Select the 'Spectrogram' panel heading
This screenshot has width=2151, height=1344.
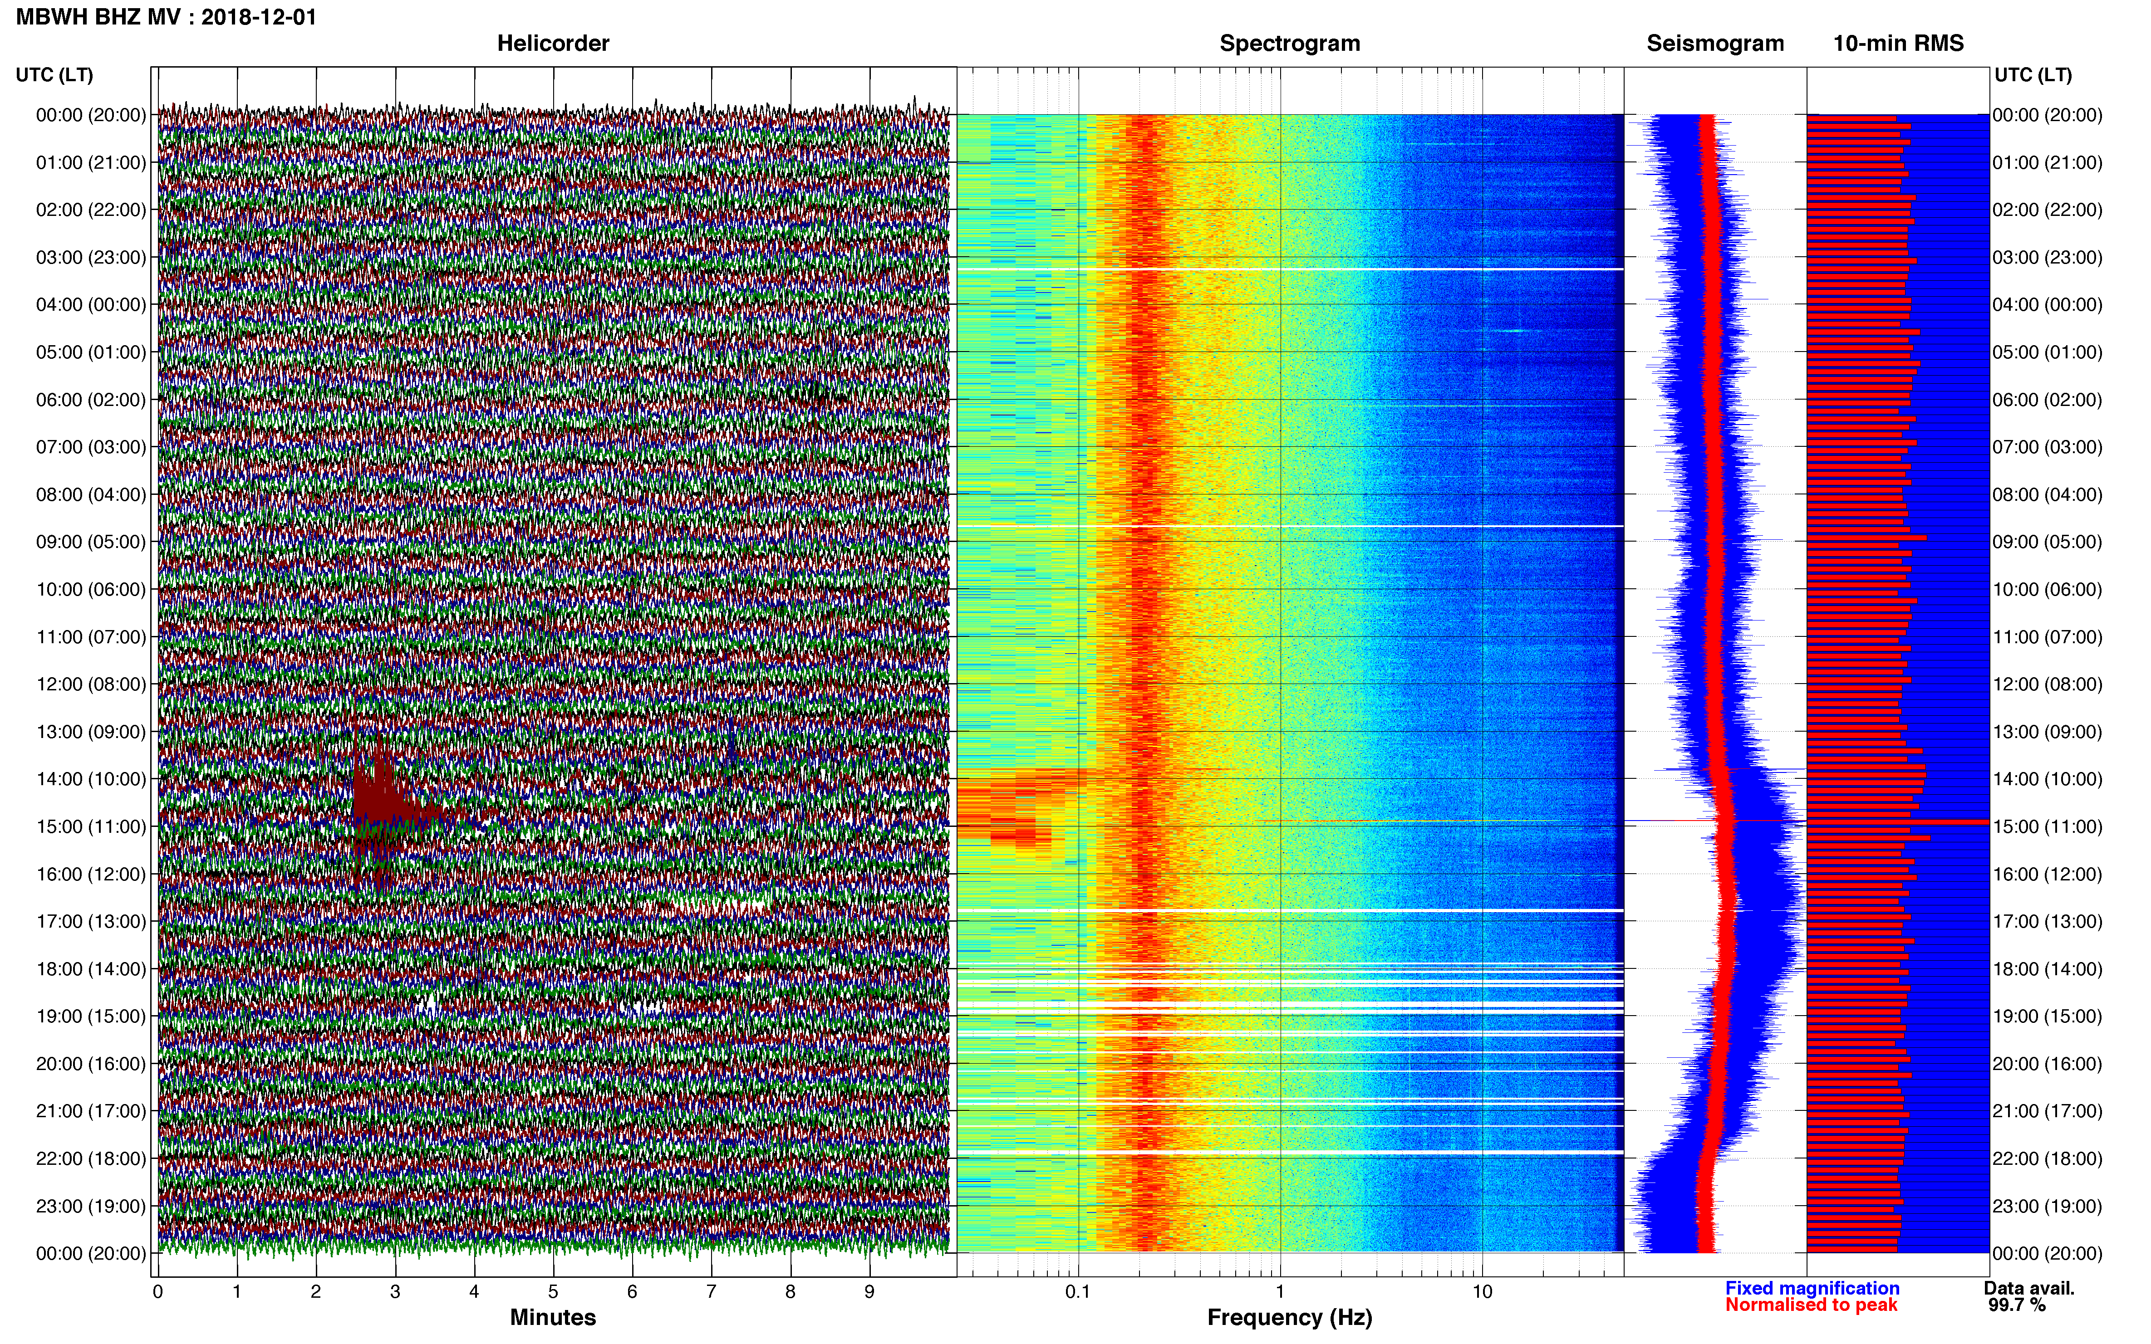click(x=1289, y=44)
